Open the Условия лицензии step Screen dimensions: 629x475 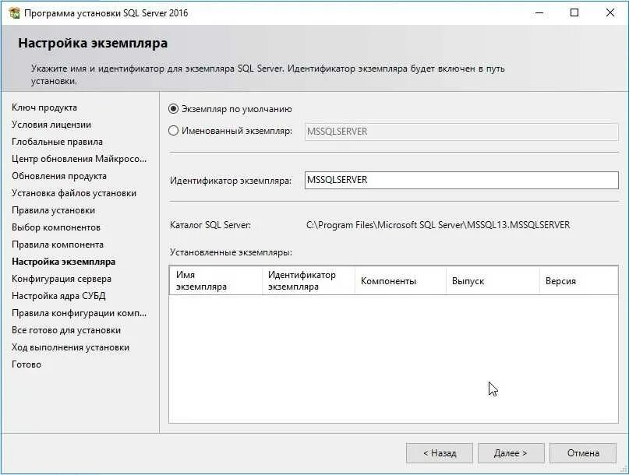tap(51, 125)
